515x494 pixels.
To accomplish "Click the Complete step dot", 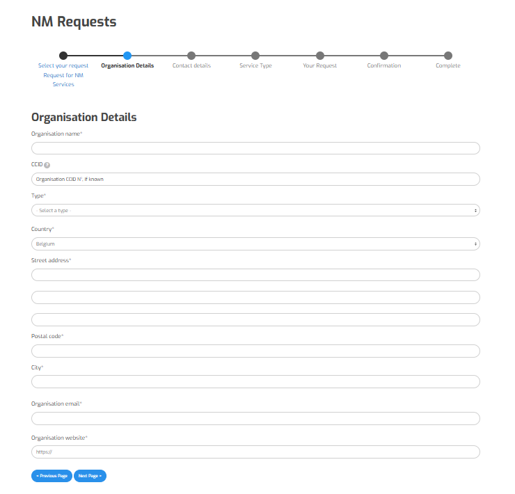I will (448, 56).
